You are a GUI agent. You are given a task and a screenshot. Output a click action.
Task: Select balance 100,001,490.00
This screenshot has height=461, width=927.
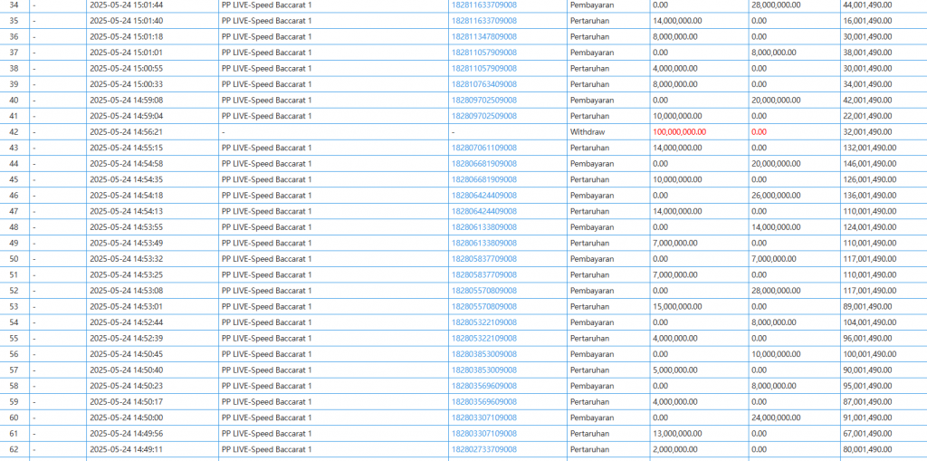point(870,354)
